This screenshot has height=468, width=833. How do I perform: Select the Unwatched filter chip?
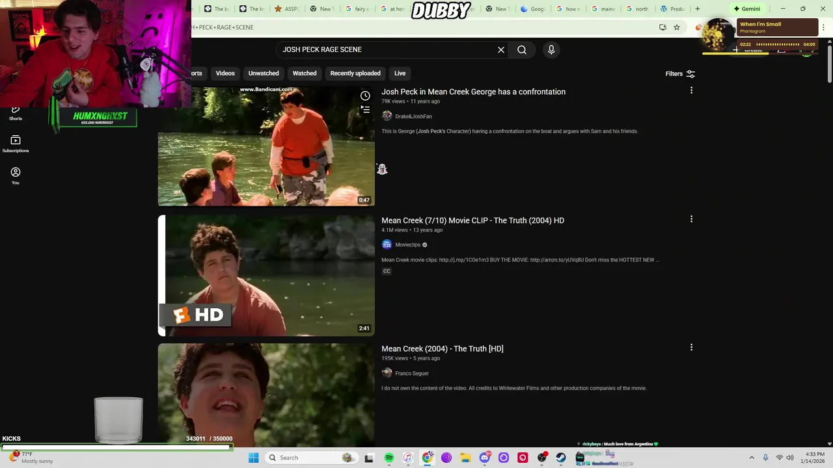[264, 73]
